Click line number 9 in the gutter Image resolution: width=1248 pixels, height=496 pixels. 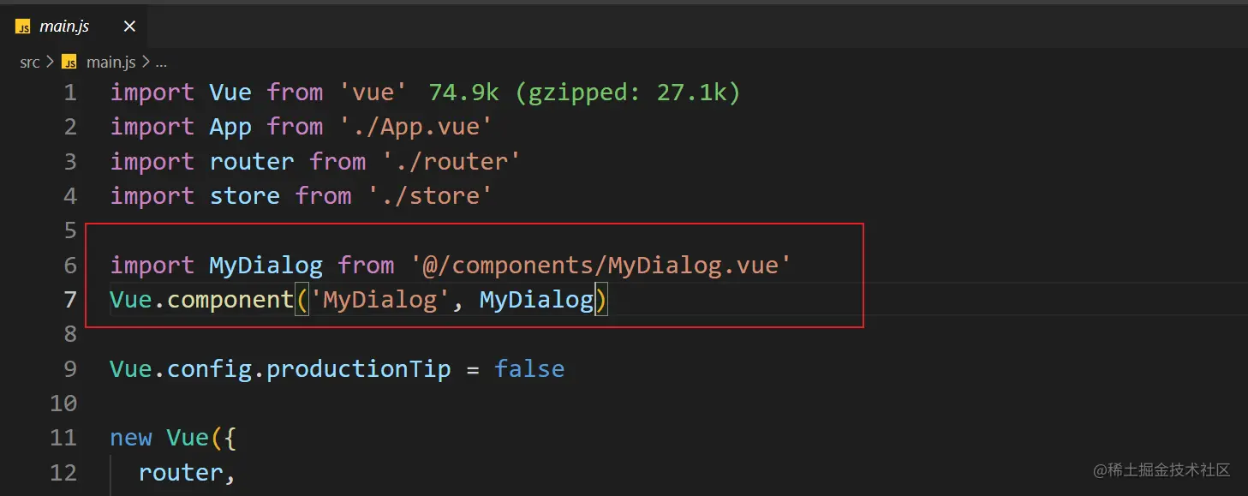[x=69, y=369]
